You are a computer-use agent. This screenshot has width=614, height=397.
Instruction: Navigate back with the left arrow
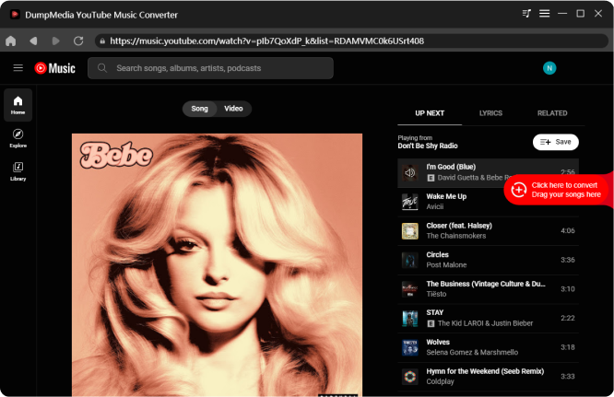click(x=33, y=41)
